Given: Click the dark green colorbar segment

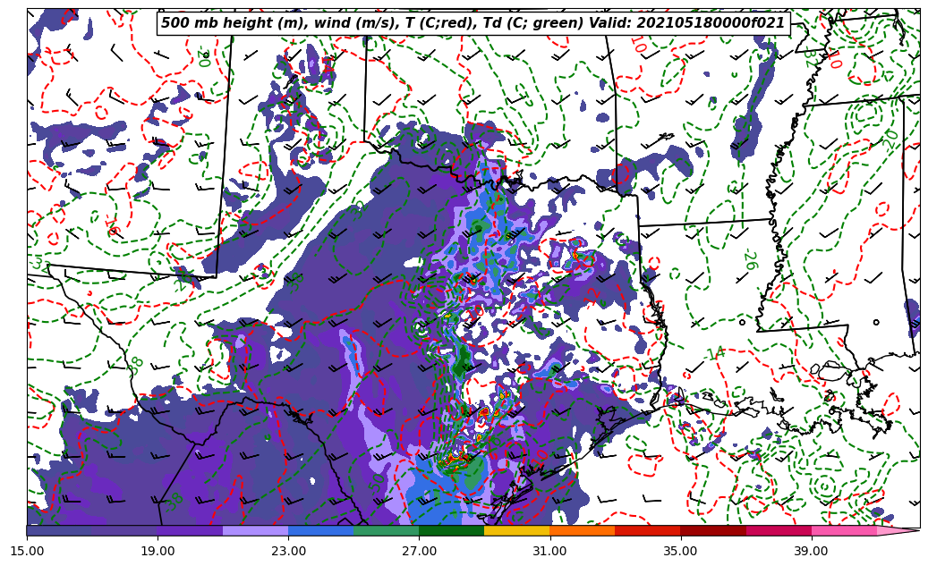Looking at the screenshot, I should (451, 530).
